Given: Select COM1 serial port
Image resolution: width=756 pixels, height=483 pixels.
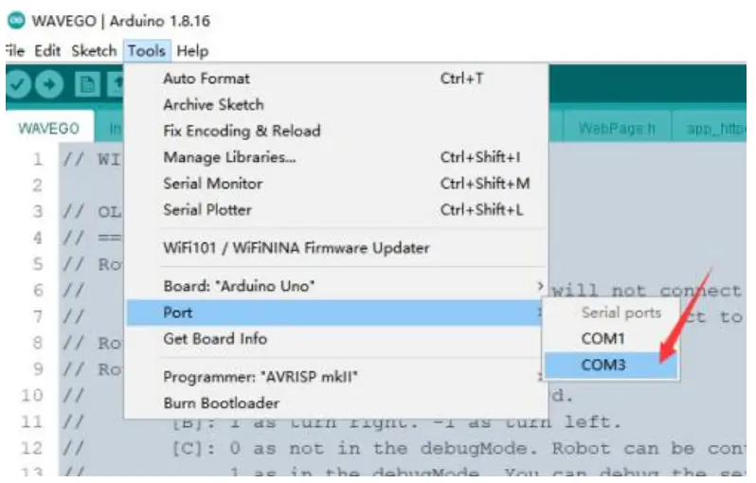Looking at the screenshot, I should [x=604, y=338].
